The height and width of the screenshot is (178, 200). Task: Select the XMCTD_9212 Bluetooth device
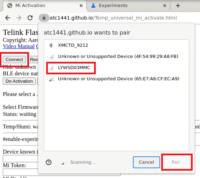pyautogui.click(x=116, y=45)
